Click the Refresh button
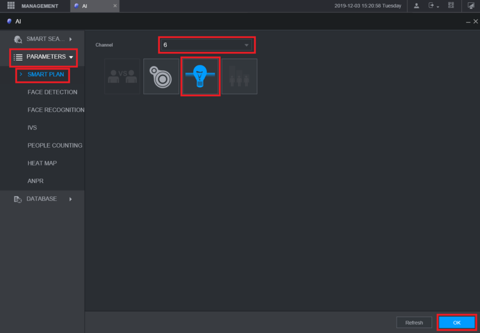 [x=414, y=323]
